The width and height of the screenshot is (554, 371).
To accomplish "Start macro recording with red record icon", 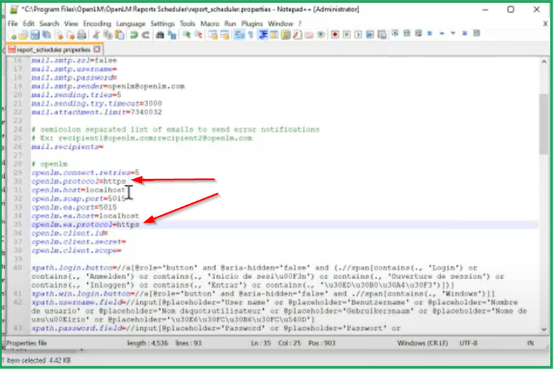I will tap(336, 35).
